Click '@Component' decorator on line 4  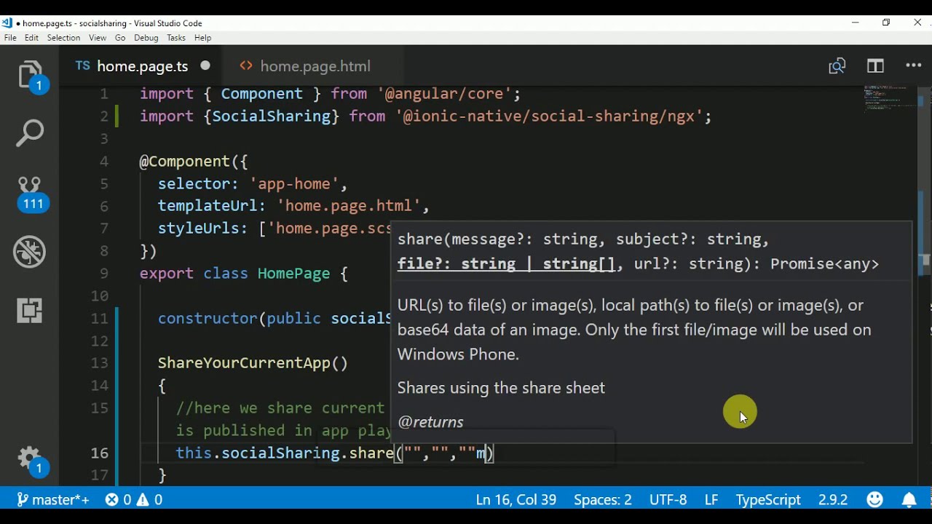pyautogui.click(x=184, y=162)
